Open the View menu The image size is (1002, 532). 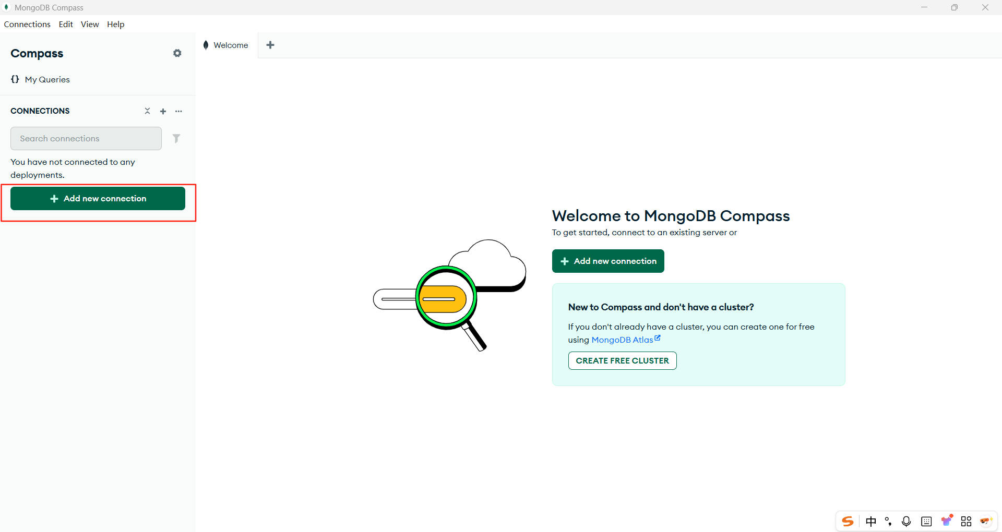click(x=90, y=24)
